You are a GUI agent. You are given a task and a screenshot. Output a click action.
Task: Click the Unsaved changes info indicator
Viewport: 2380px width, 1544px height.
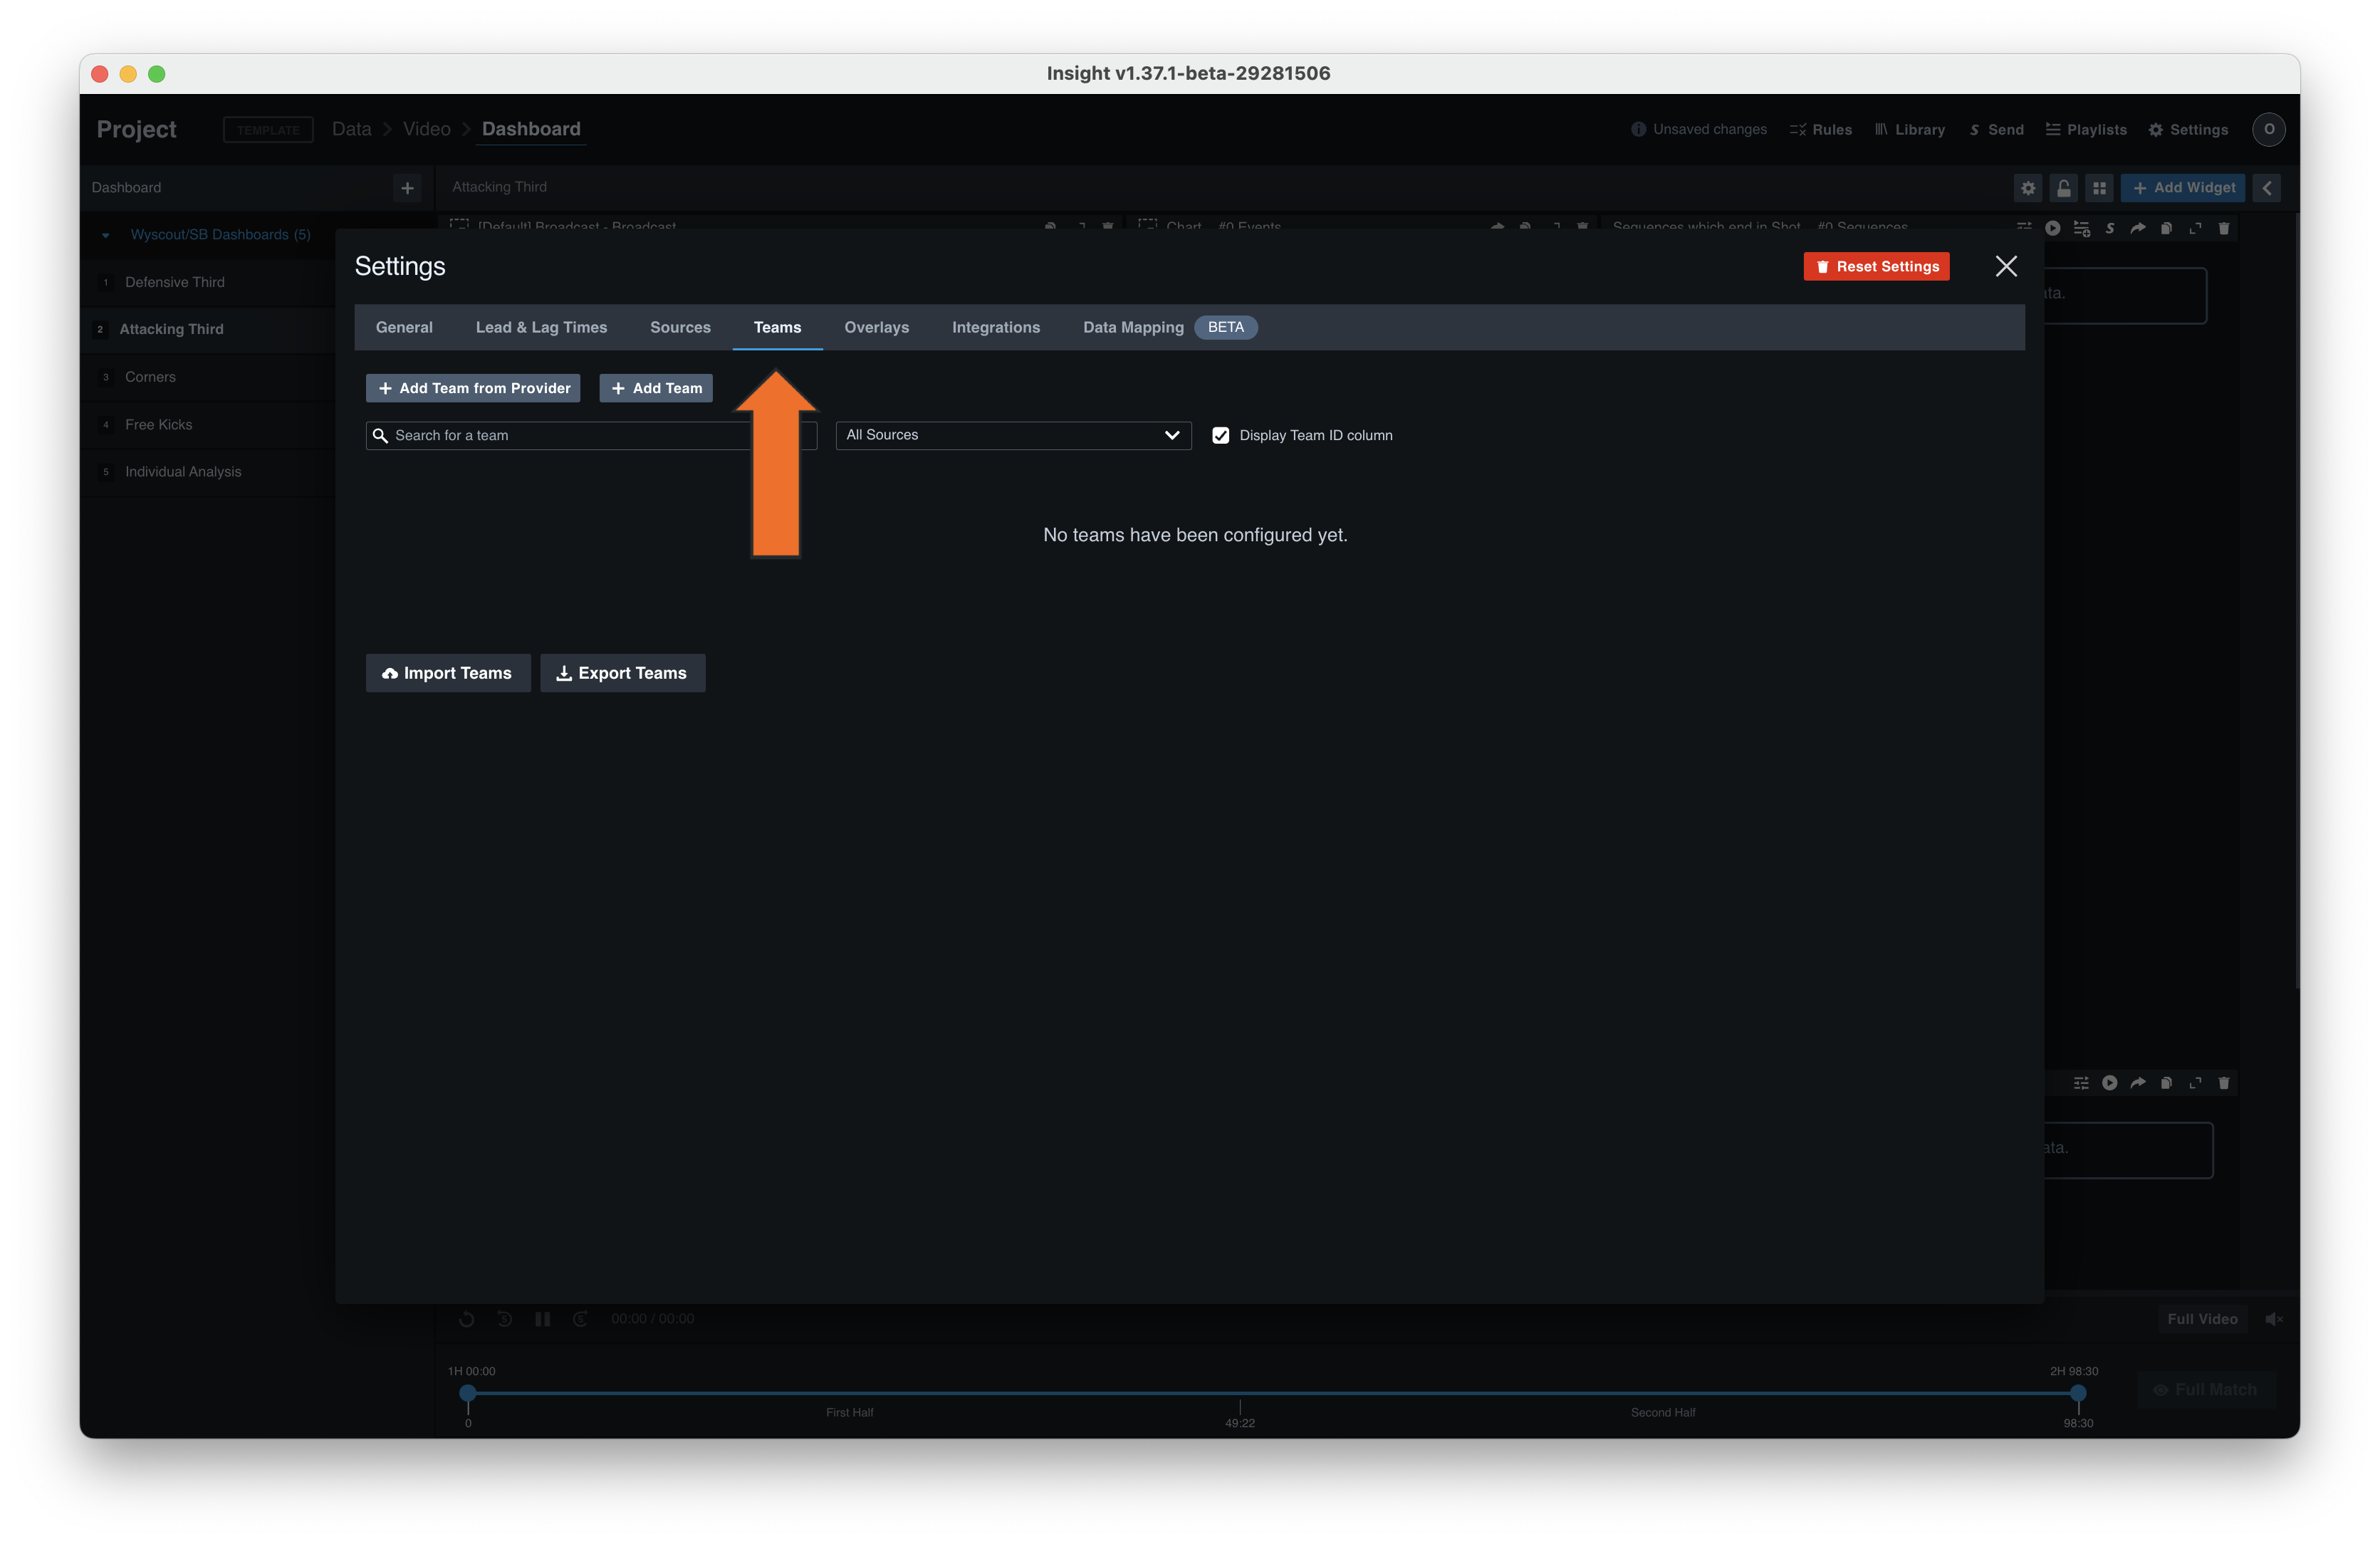coord(1698,130)
